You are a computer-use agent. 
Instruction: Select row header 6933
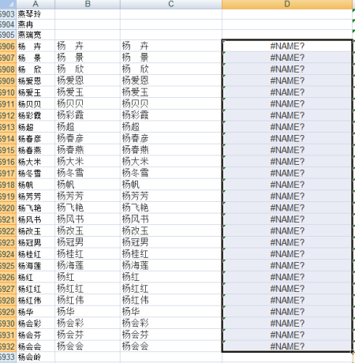tap(8, 357)
